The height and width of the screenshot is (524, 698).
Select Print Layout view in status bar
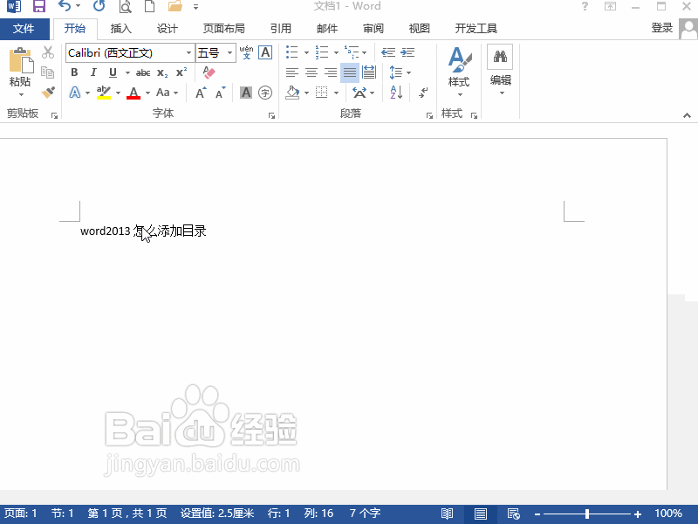(x=481, y=514)
